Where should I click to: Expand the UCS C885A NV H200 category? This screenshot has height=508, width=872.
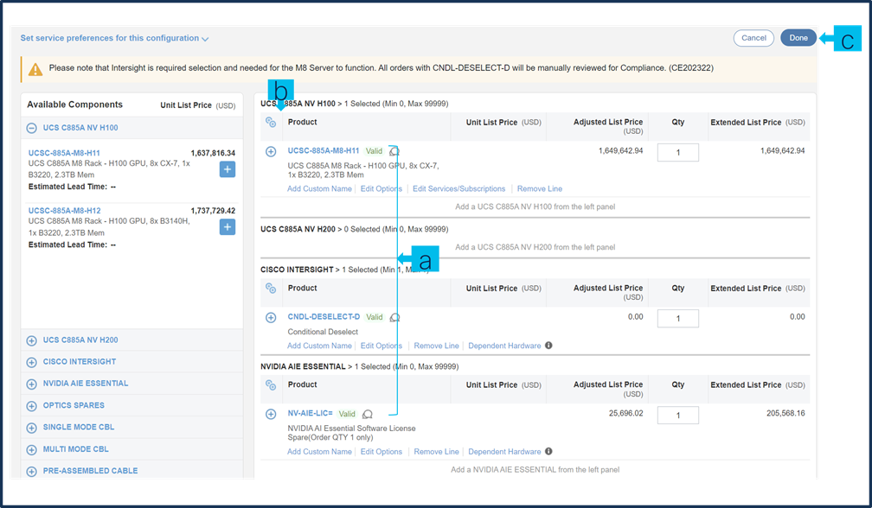(x=32, y=340)
